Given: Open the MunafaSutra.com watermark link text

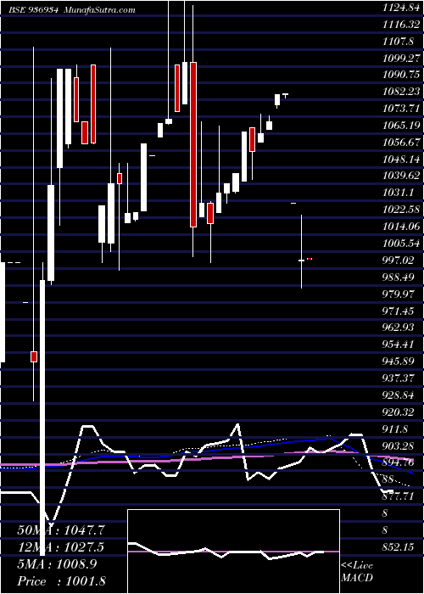Looking at the screenshot, I should pos(99,10).
